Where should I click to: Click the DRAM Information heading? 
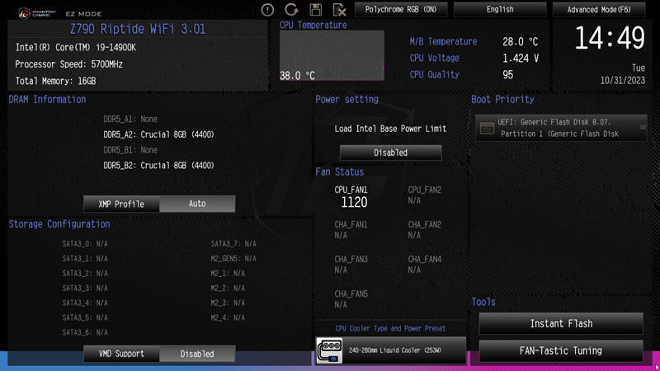pos(47,99)
